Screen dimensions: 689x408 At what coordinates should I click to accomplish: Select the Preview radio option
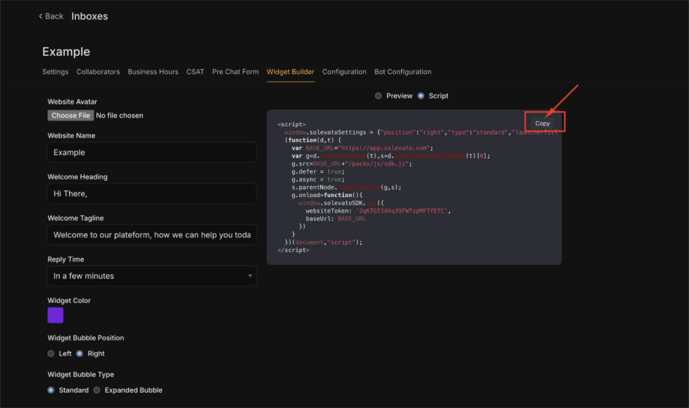tap(378, 96)
